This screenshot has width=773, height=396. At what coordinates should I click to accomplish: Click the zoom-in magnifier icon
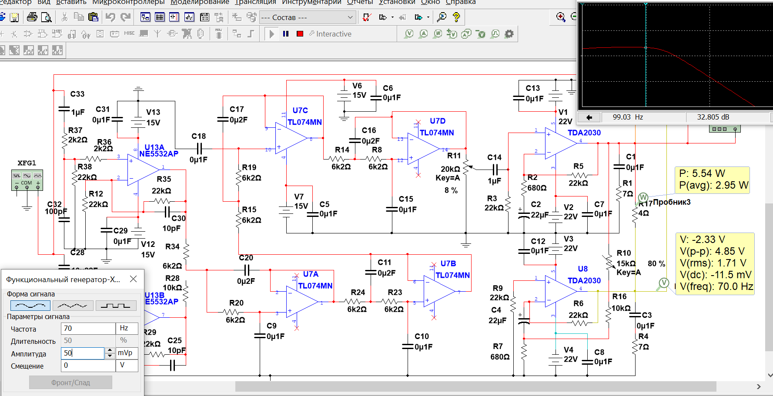[561, 17]
